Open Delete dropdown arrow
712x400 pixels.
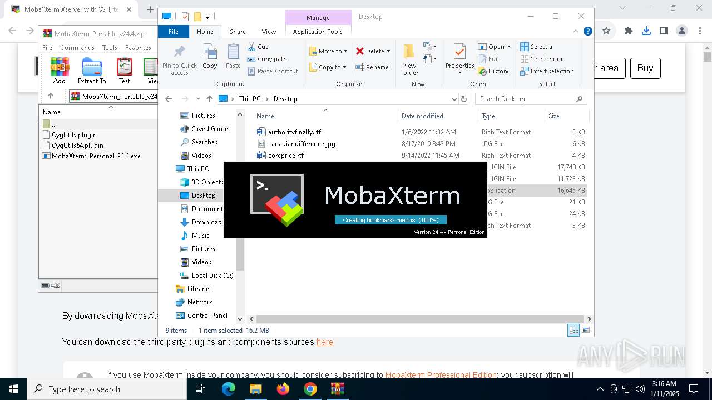(388, 51)
